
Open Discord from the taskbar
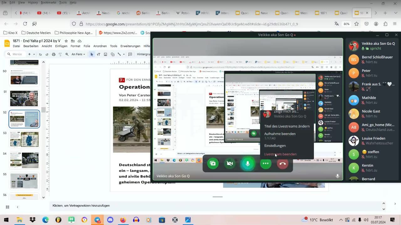(x=110, y=220)
